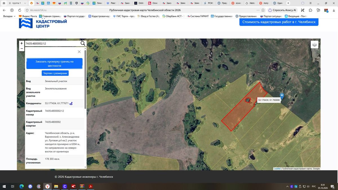Open the Яндекс Почта bookmark

coord(28,16)
